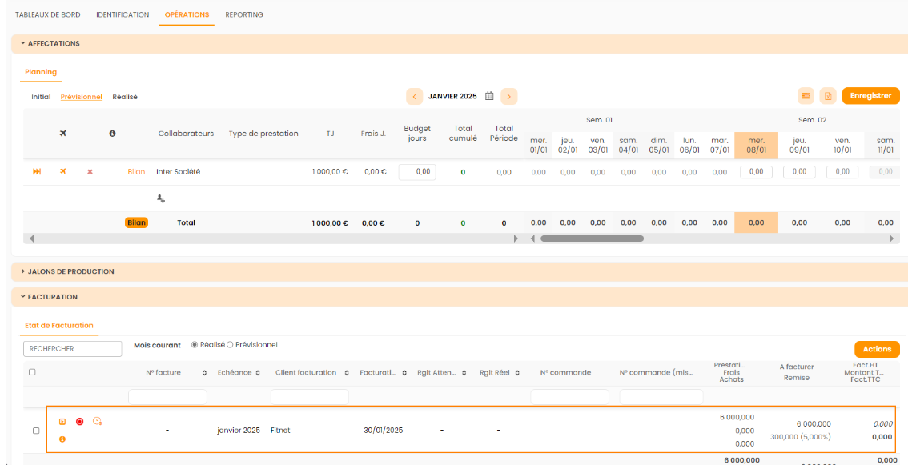The image size is (908, 465).
Task: Click the planning days horizontal scrollbar thumb
Action: tap(592, 239)
